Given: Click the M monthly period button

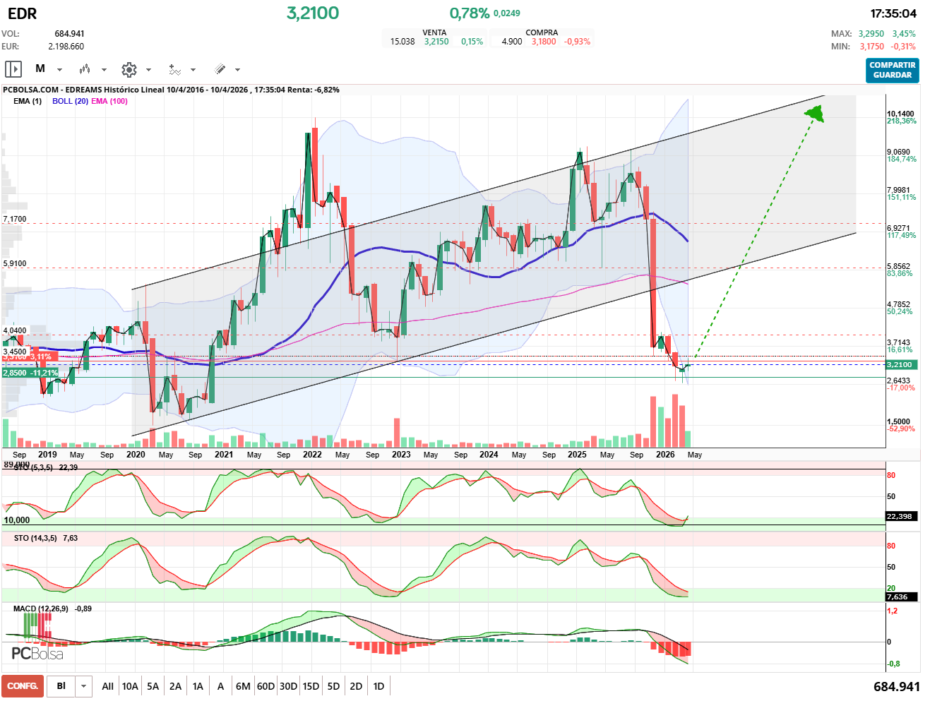Looking at the screenshot, I should pos(40,68).
